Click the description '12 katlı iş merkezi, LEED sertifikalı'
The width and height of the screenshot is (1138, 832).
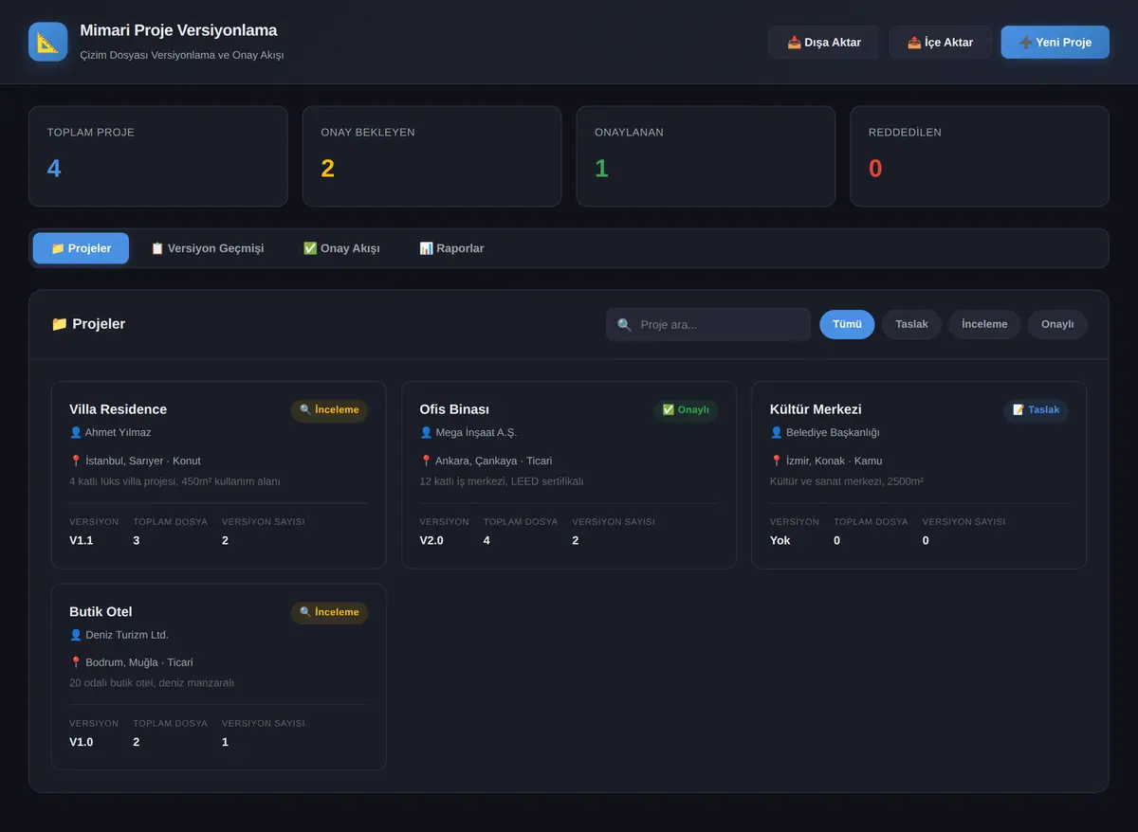coord(502,481)
